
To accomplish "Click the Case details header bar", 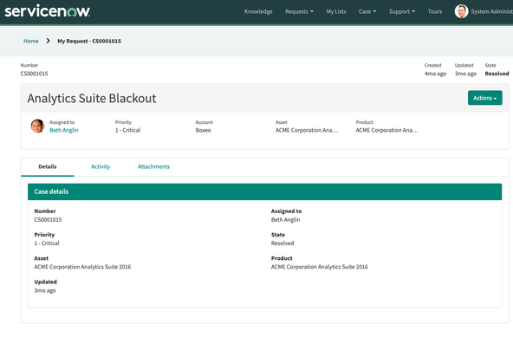I will (264, 191).
